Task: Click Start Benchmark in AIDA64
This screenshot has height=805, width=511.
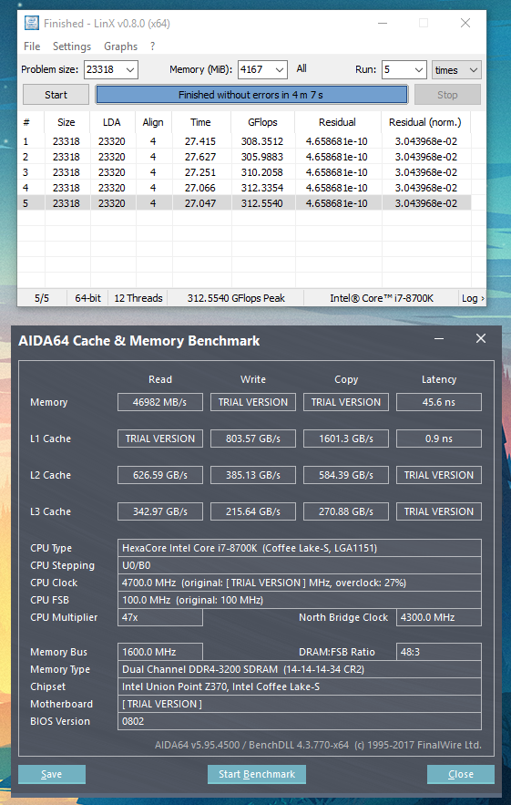Action: pyautogui.click(x=257, y=774)
